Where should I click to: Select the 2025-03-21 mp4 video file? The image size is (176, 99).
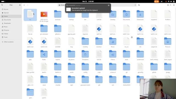tap(44, 14)
